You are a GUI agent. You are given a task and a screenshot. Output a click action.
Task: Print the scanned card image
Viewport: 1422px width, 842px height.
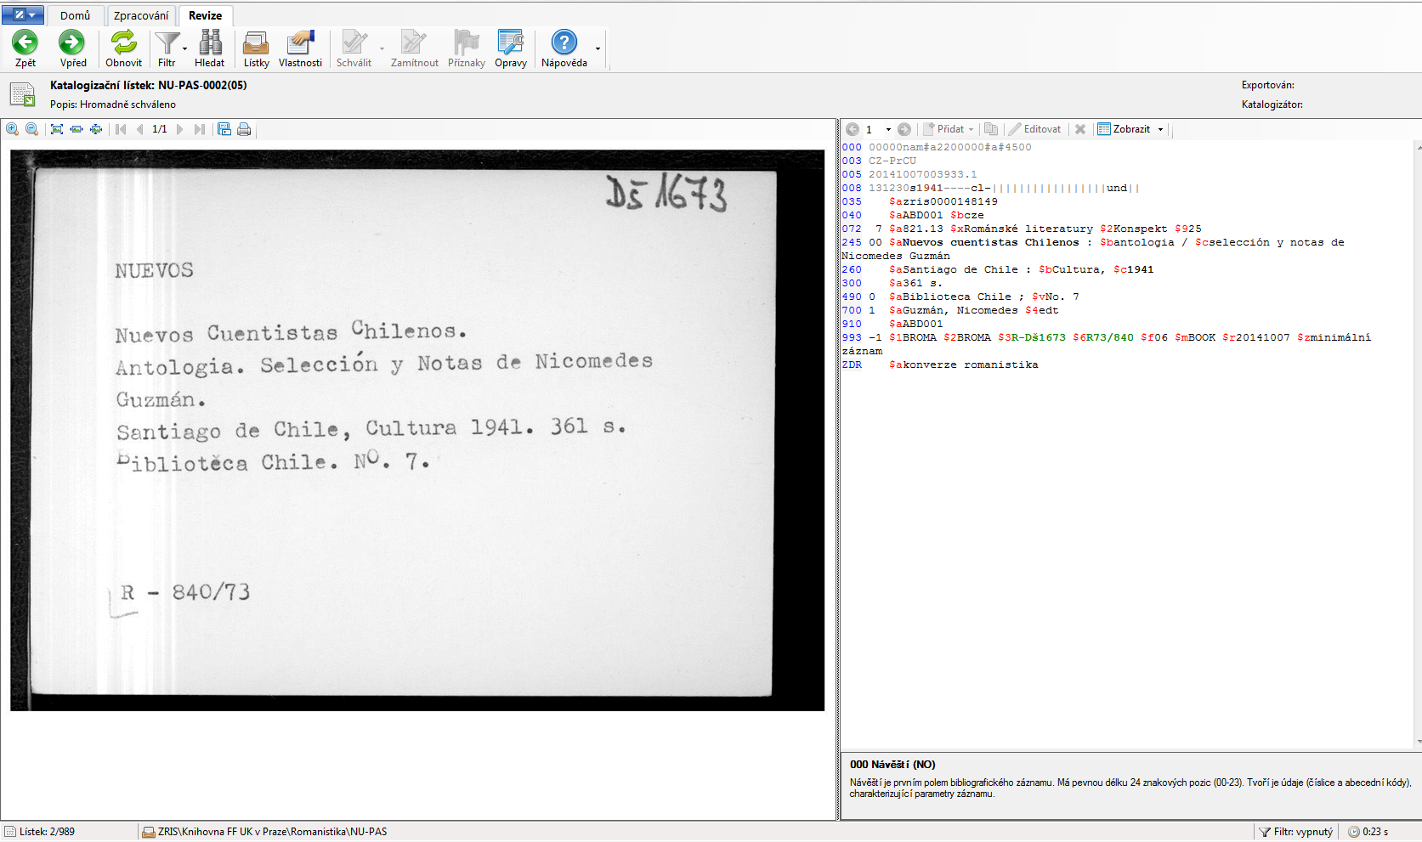pyautogui.click(x=244, y=129)
